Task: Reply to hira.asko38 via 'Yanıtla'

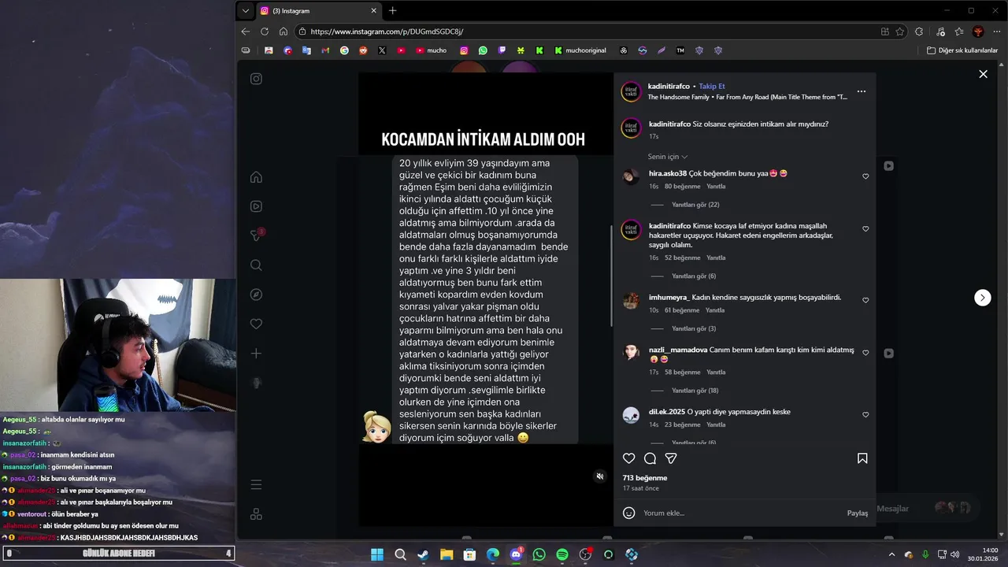Action: 716,187
